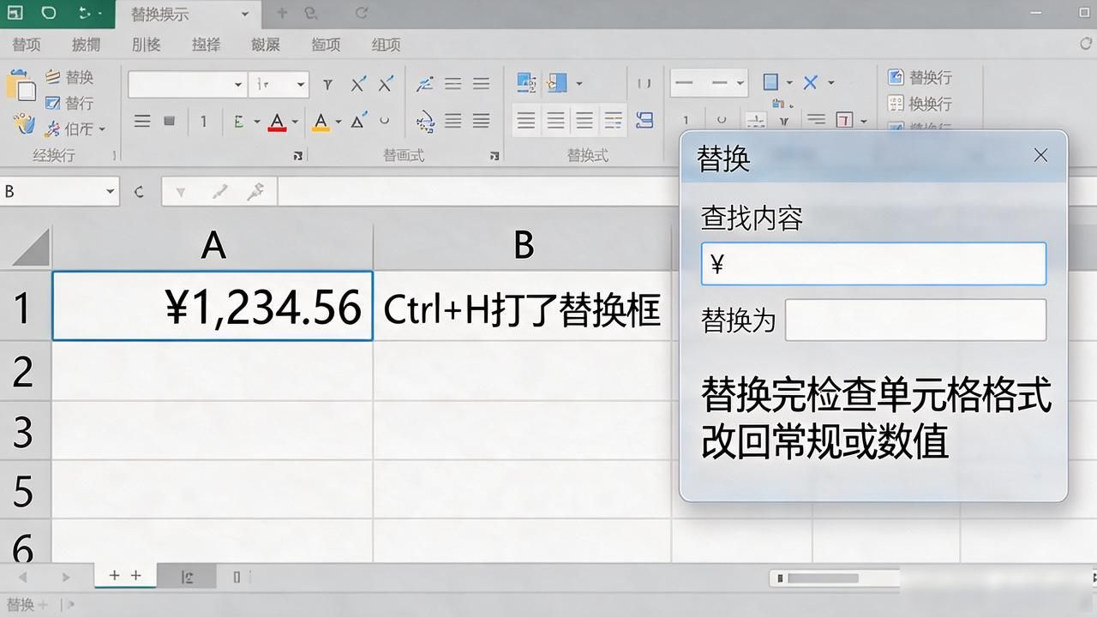Click the red font color letter A
This screenshot has height=617, width=1097.
coord(277,122)
